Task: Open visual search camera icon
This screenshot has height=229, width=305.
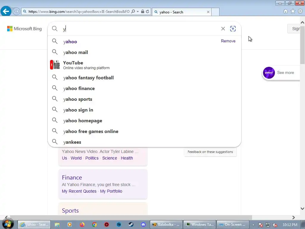Action: 233,29
